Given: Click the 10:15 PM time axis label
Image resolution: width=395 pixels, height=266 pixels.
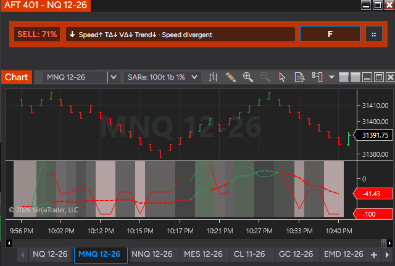Looking at the screenshot, I should [x=140, y=231].
